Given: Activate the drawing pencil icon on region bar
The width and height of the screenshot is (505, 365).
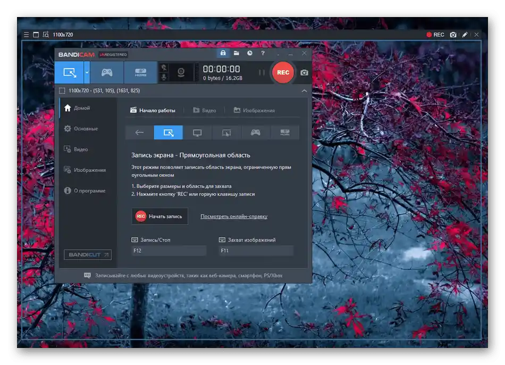Looking at the screenshot, I should 465,35.
